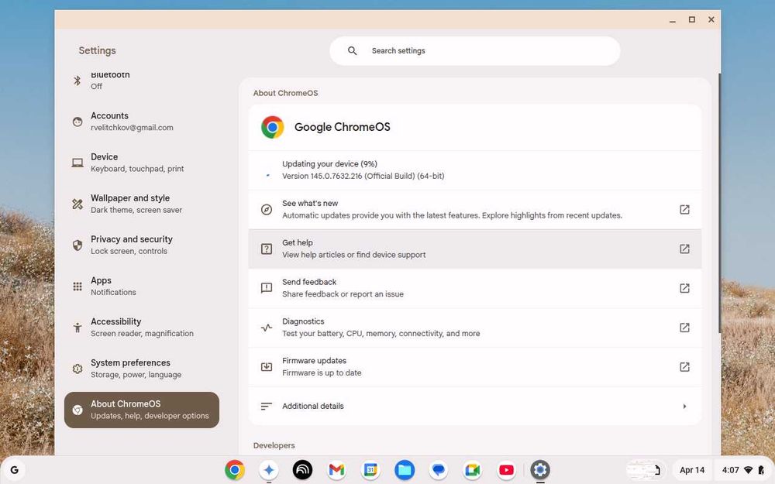Focus the Search settings field

point(475,50)
